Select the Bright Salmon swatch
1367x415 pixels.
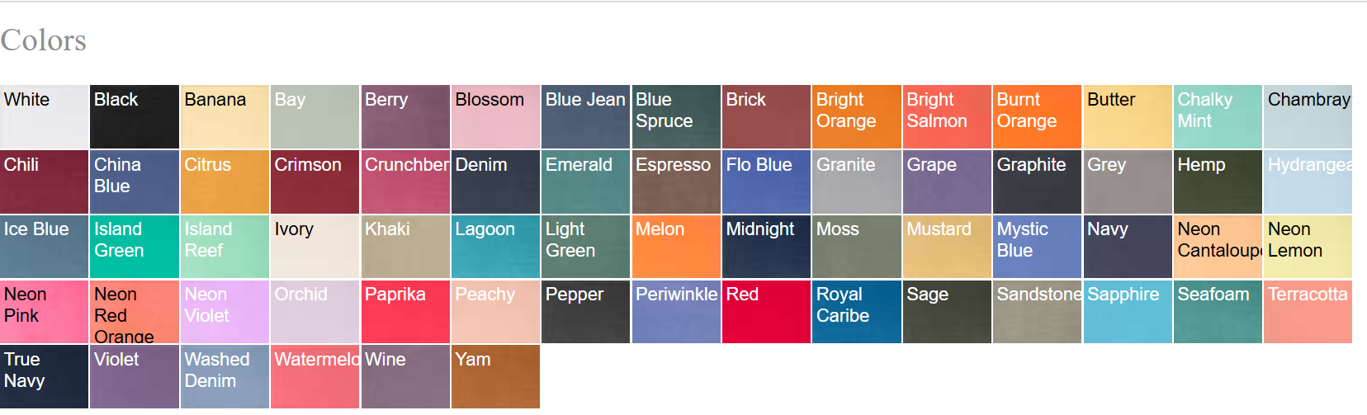tap(947, 116)
